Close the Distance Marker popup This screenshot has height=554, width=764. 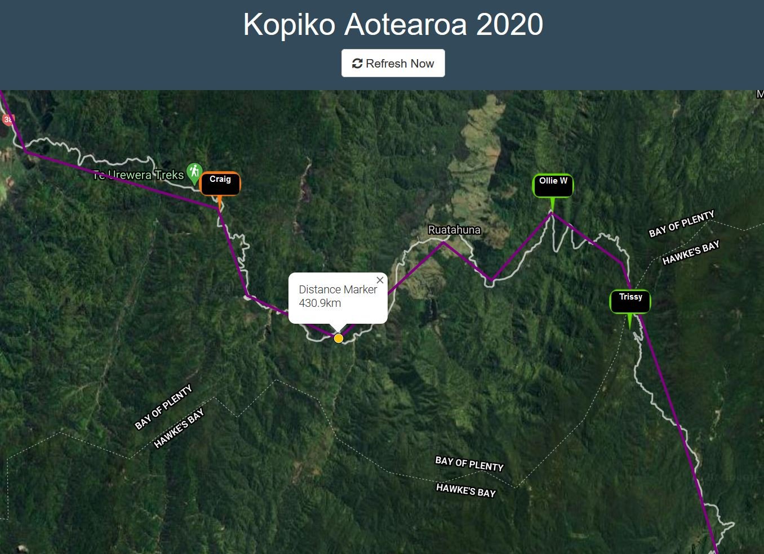[380, 280]
